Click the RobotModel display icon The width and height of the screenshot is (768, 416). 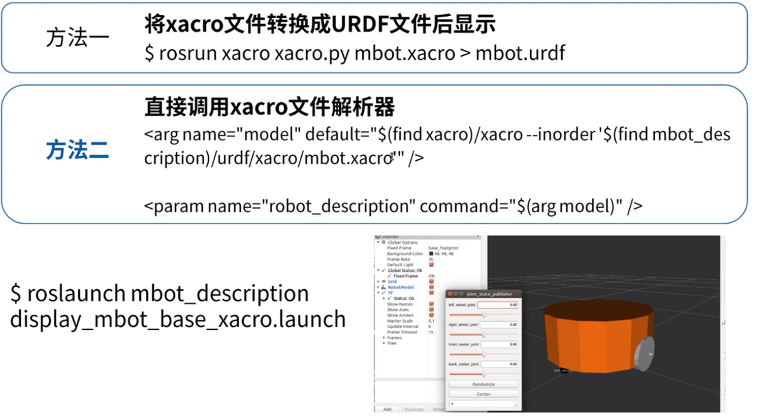pyautogui.click(x=382, y=287)
